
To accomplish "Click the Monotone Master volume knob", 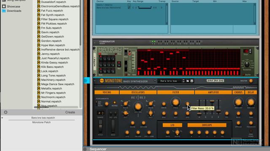I will [x=251, y=81].
